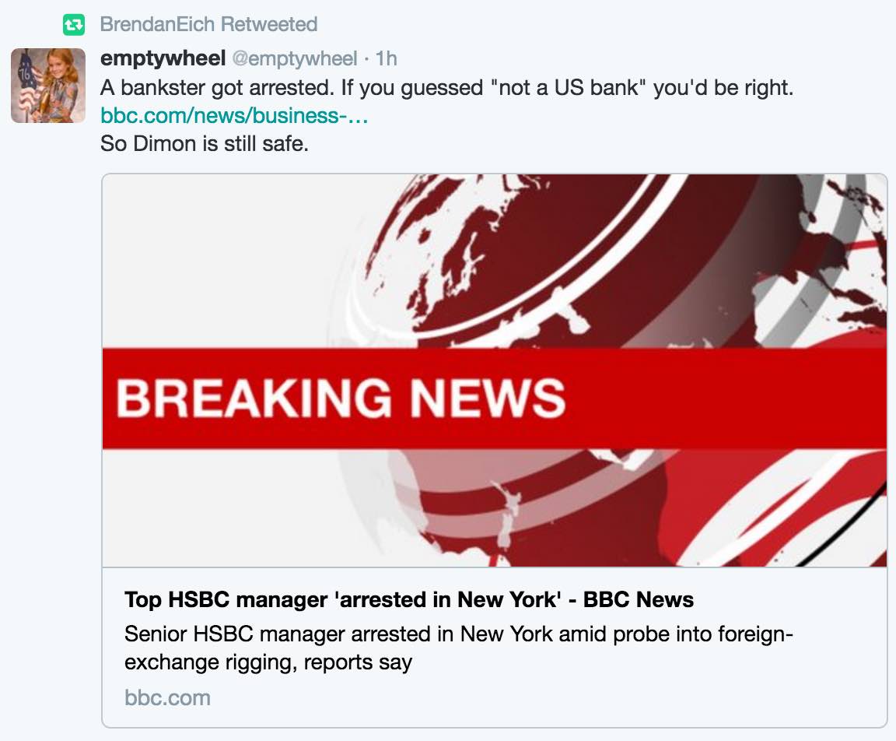Follow the bbc.com/news/business link
The height and width of the screenshot is (741, 896).
[234, 116]
